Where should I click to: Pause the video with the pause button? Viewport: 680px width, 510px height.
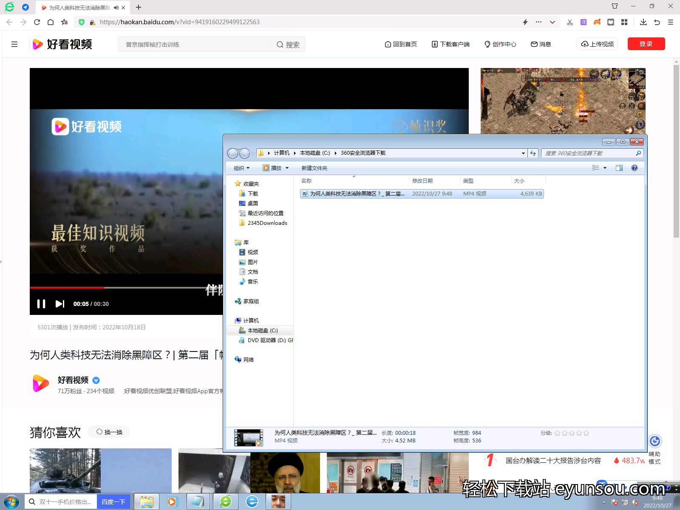tap(41, 304)
